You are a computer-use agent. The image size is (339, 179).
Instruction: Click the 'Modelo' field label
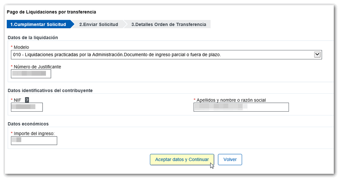(21, 47)
